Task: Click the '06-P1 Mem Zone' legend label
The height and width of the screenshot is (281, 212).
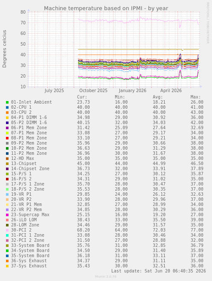Action: (29, 127)
